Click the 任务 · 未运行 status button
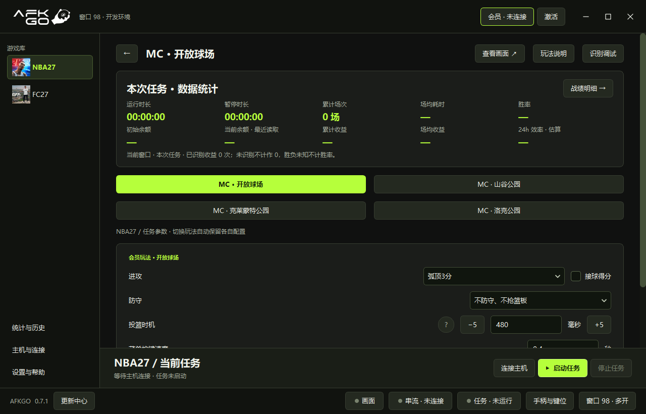This screenshot has width=646, height=414. [x=489, y=401]
